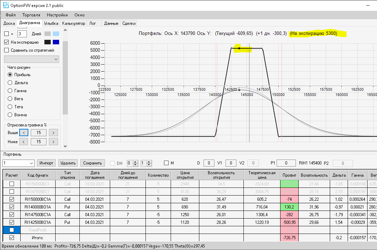Click the OptionFVV app icon in title bar
377x250 pixels.
point(7,6)
